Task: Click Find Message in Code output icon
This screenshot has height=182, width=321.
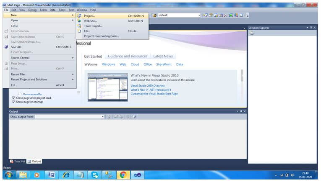Action: (x=109, y=117)
